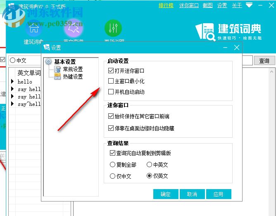Open the 迷你窗口 link
This screenshot has height=216, width=276.
[189, 5]
